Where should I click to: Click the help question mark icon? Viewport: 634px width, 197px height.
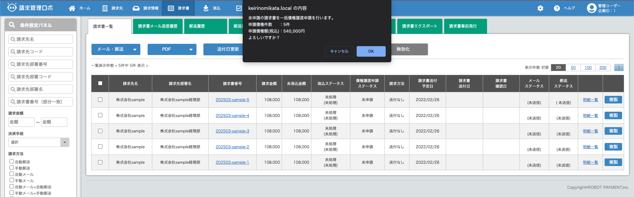[557, 8]
